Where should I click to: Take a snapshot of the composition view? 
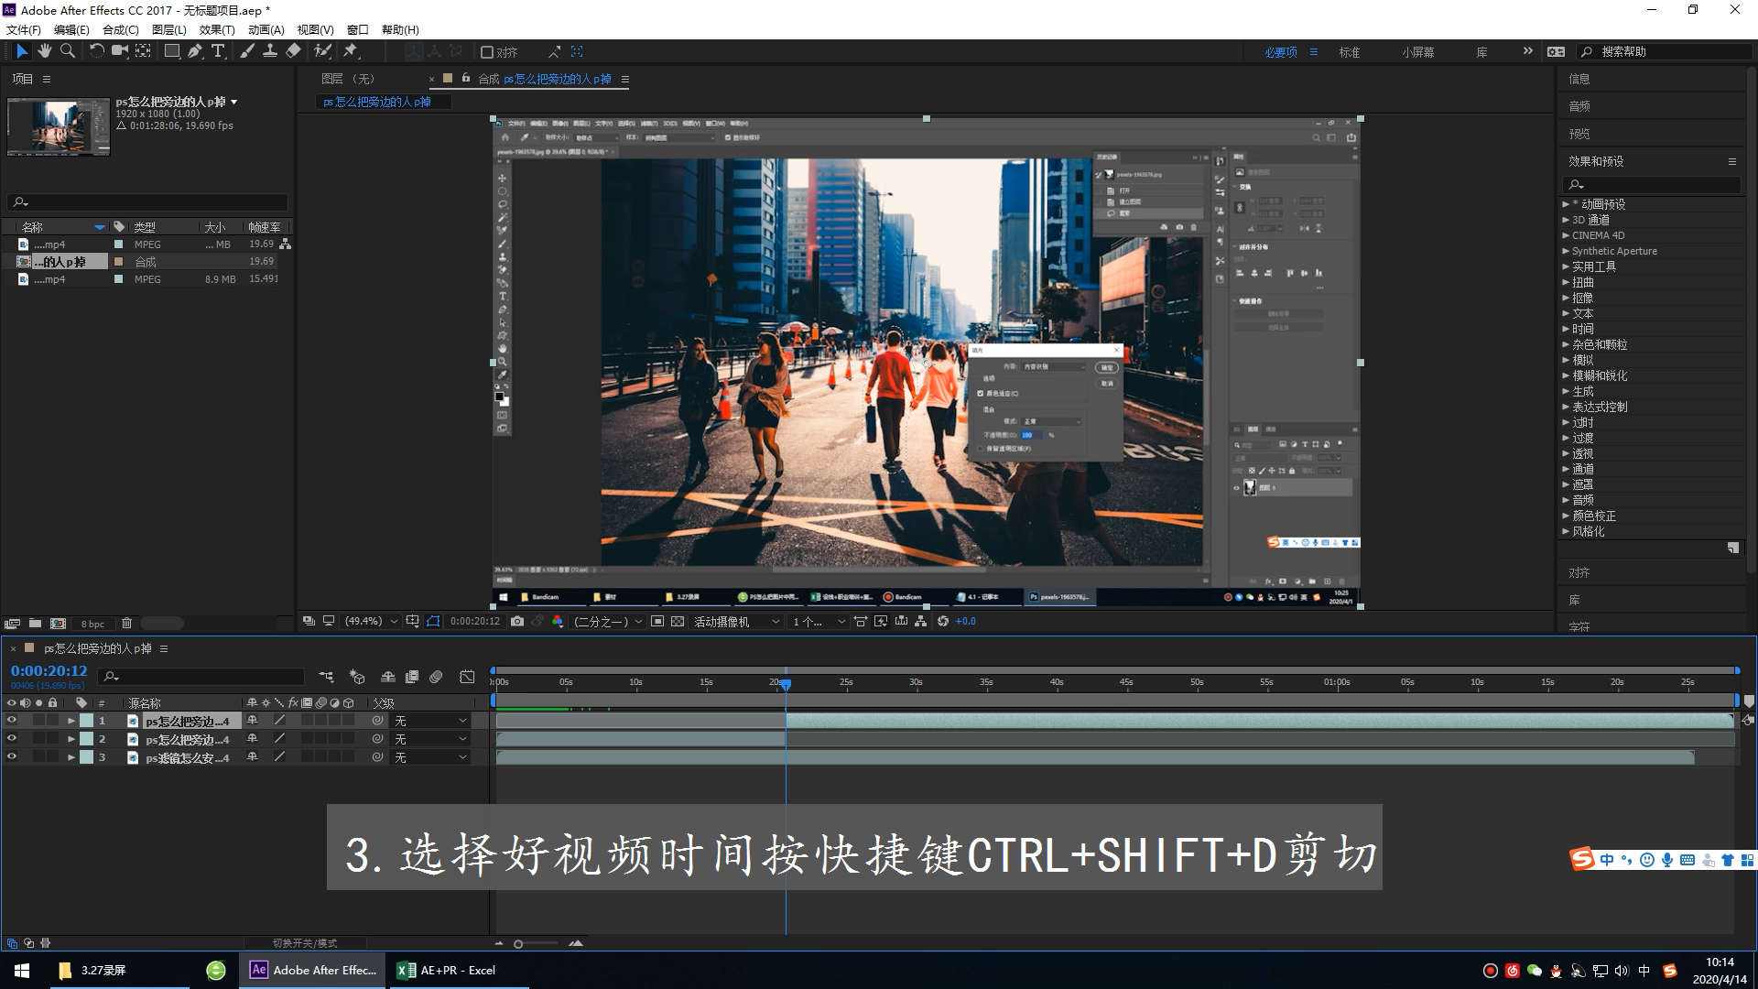pos(517,621)
